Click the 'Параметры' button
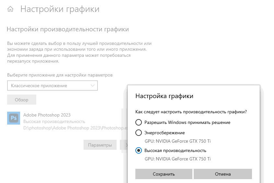This screenshot has height=183, width=274. [x=100, y=145]
